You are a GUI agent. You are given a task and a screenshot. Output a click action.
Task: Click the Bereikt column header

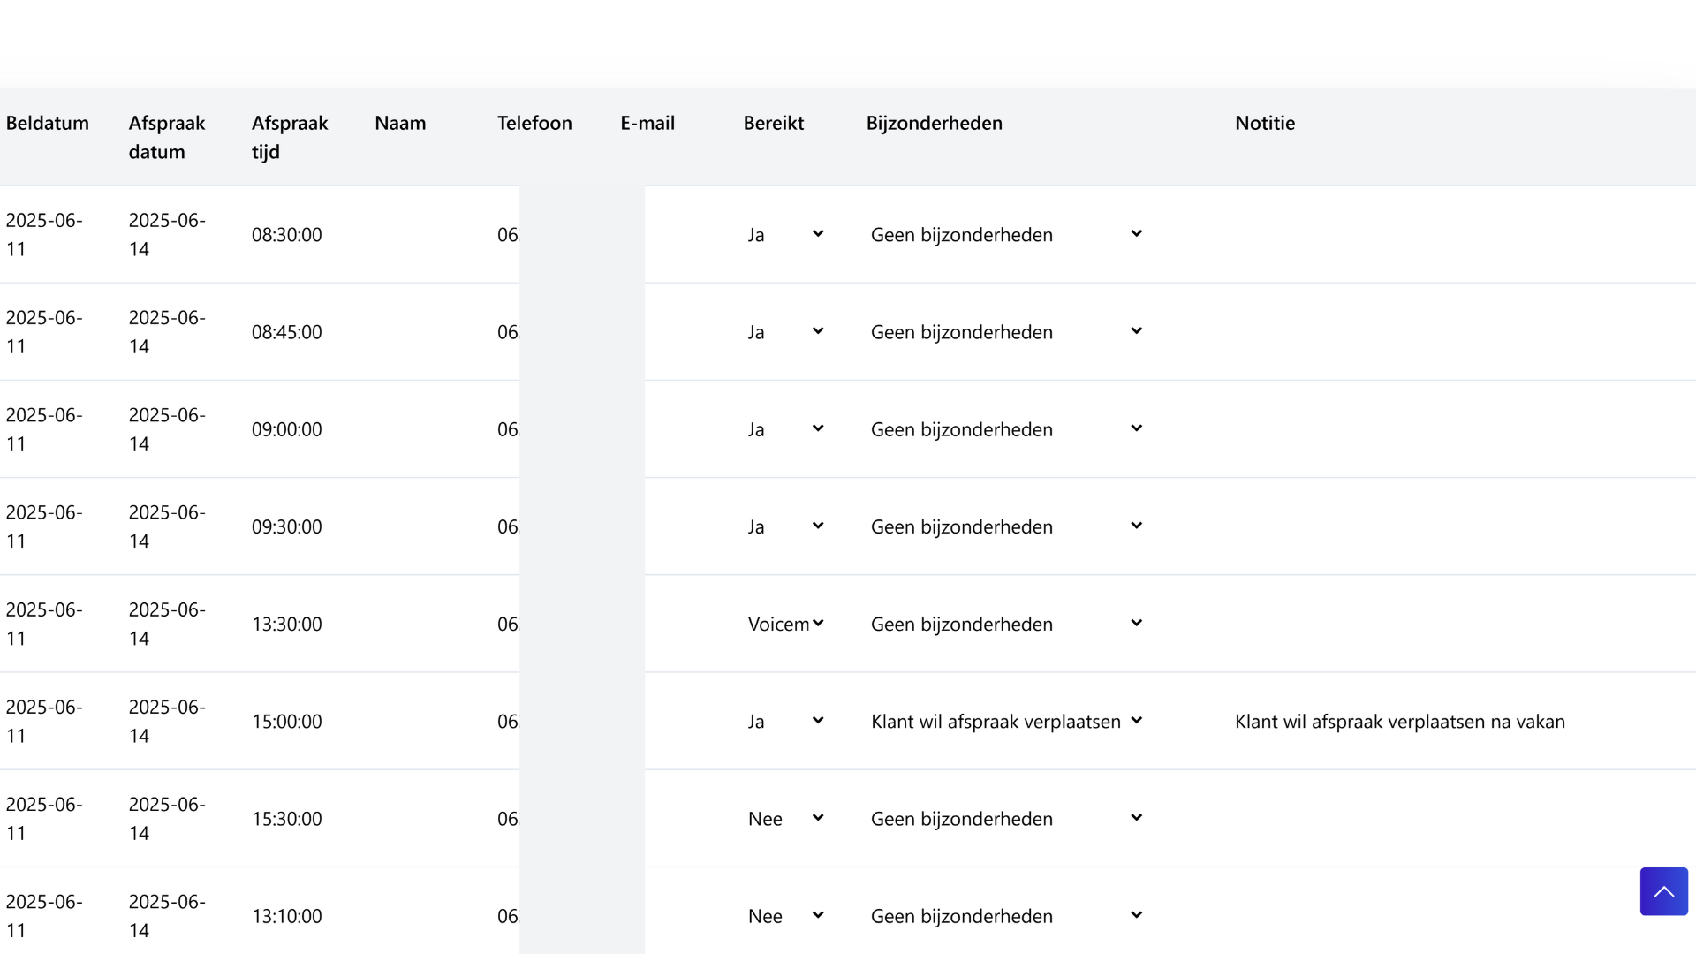coord(773,124)
